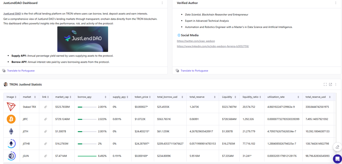This screenshot has height=164, width=342.
Task: Click the Staked TRX borrow_apy progress bar
Action: 87,107
